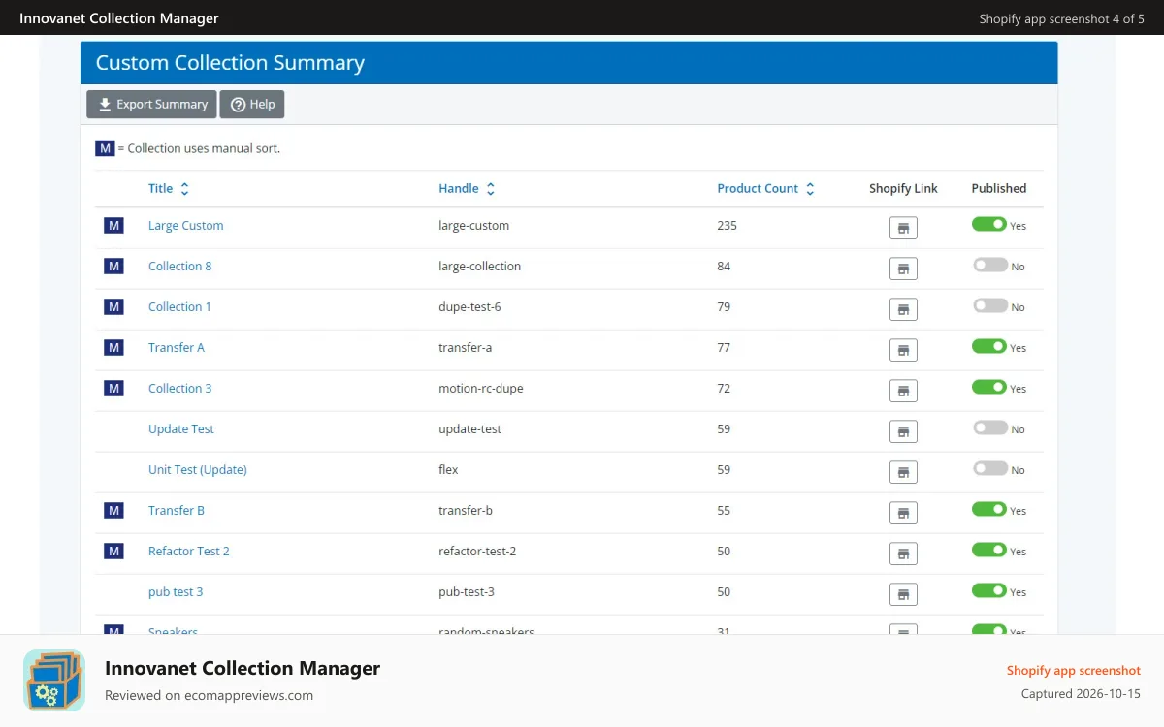Publish the Collection 8 collection
1164x727 pixels.
click(x=989, y=265)
